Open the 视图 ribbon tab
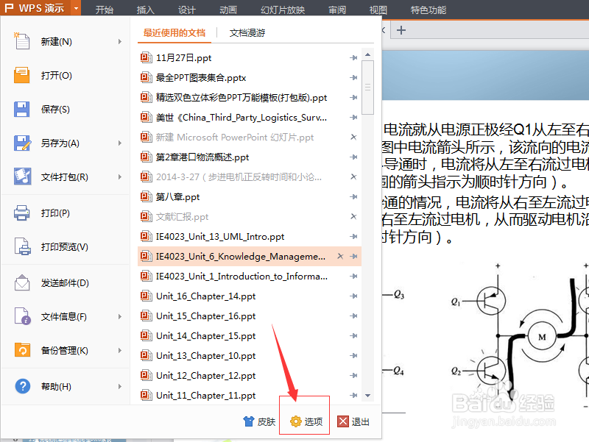589x442 pixels. [x=378, y=10]
